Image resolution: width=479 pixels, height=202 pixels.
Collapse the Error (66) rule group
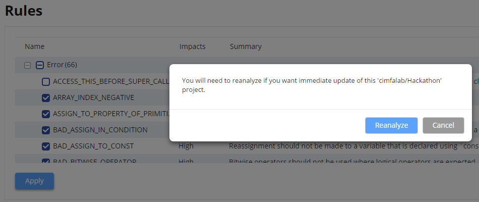28,65
